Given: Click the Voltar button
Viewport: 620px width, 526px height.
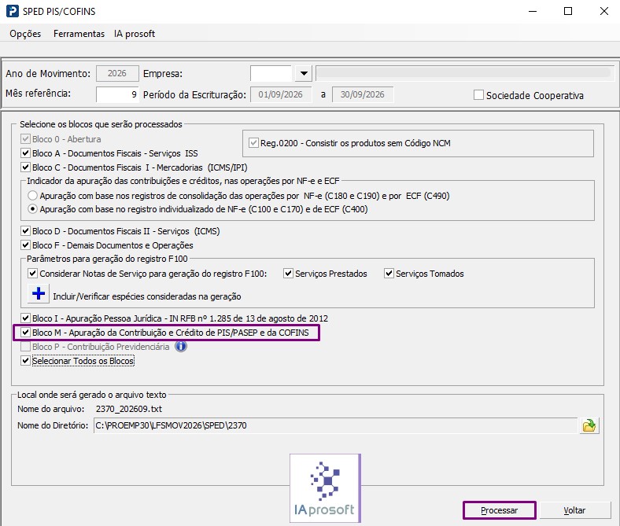Looking at the screenshot, I should click(x=575, y=510).
